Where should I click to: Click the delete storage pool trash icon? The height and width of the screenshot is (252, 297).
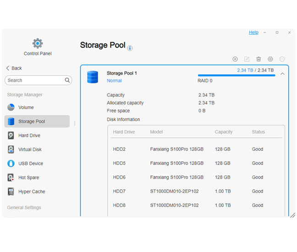[x=258, y=59]
